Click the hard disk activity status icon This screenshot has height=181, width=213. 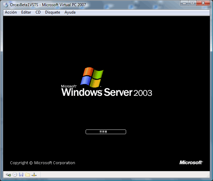point(8,175)
